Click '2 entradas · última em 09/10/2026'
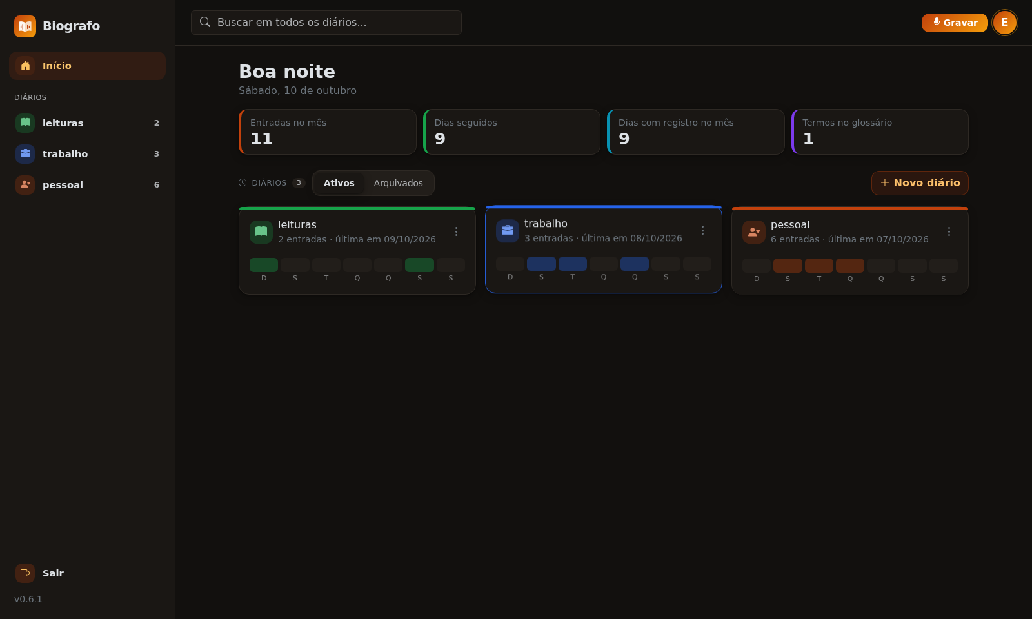Image resolution: width=1032 pixels, height=619 pixels. click(x=357, y=239)
